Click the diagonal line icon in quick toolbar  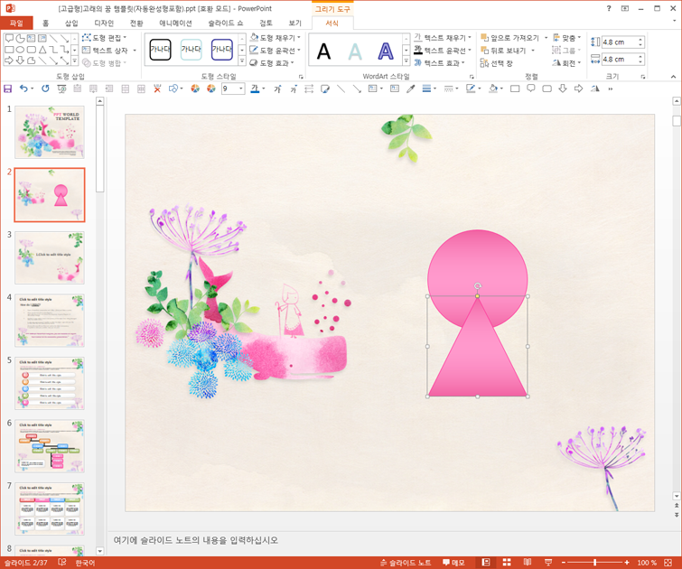pyautogui.click(x=341, y=89)
